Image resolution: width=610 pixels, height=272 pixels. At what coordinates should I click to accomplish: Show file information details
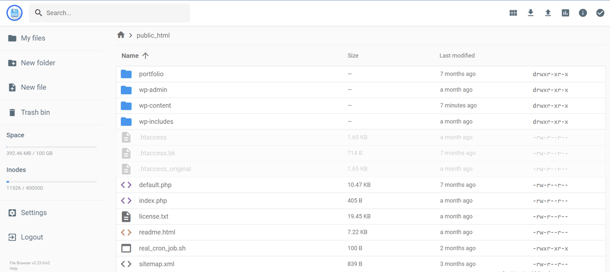tap(583, 12)
